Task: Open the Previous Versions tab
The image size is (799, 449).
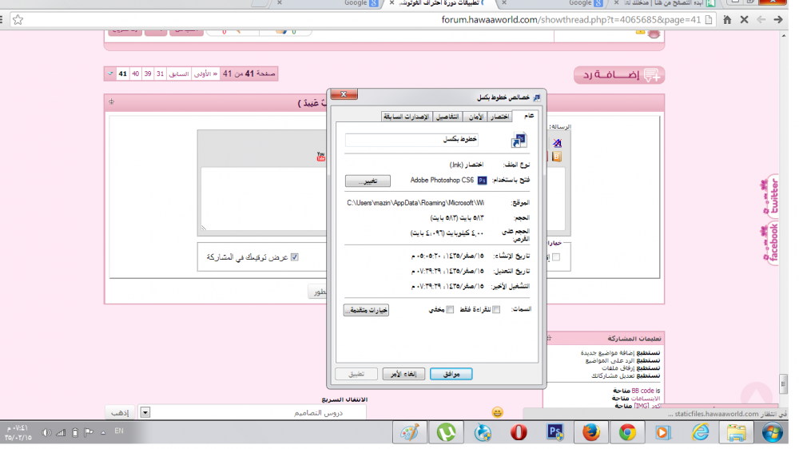Action: click(405, 117)
